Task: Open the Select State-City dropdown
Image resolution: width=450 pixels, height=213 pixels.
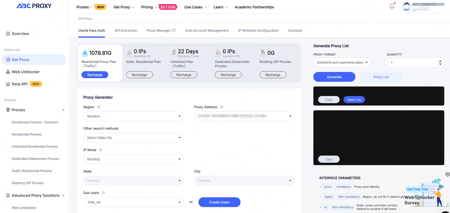Action: 133,138
